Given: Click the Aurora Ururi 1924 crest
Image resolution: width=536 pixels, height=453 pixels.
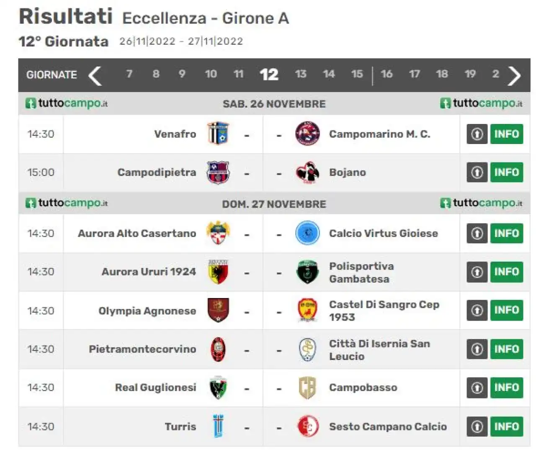Looking at the screenshot, I should pyautogui.click(x=218, y=272).
